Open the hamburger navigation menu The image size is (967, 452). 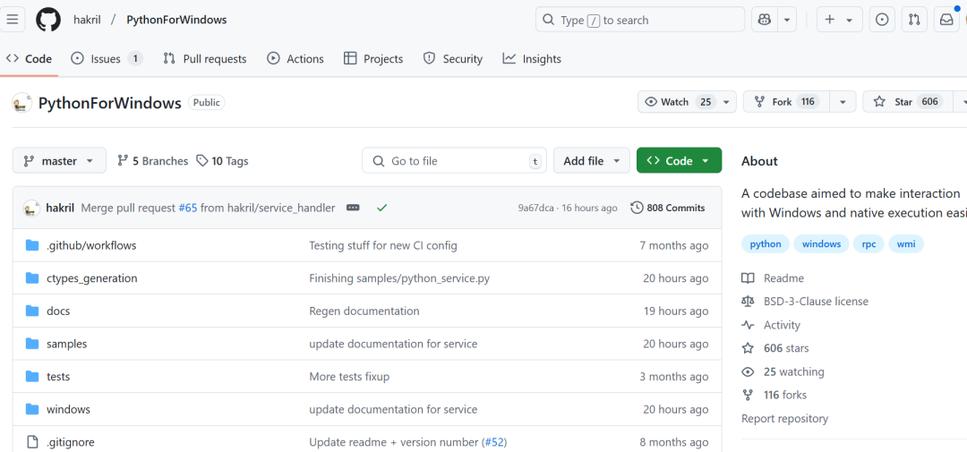tap(13, 20)
